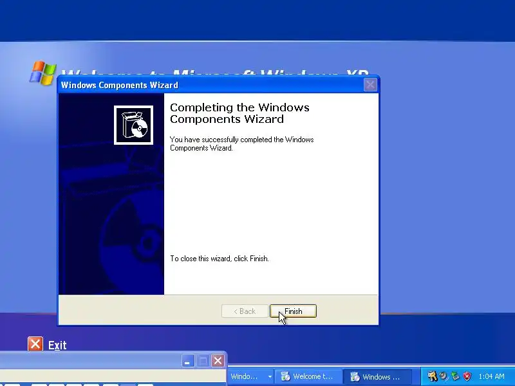
Task: Click the 'You have successfully completed' message
Action: pyautogui.click(x=242, y=143)
